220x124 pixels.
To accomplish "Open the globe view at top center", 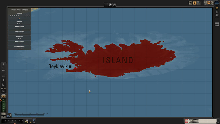I will 110,5.
